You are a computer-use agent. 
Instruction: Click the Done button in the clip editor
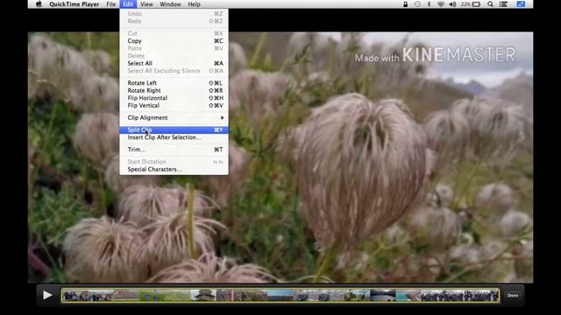click(x=513, y=296)
